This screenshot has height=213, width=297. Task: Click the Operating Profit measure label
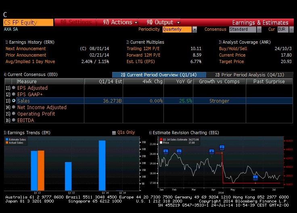(36, 114)
